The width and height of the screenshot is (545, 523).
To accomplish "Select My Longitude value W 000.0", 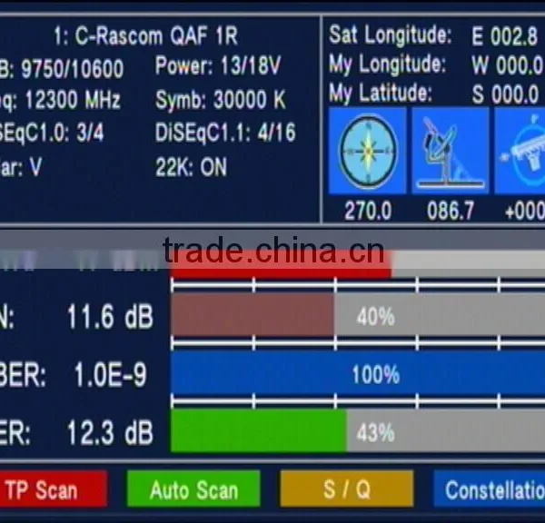I will click(508, 65).
